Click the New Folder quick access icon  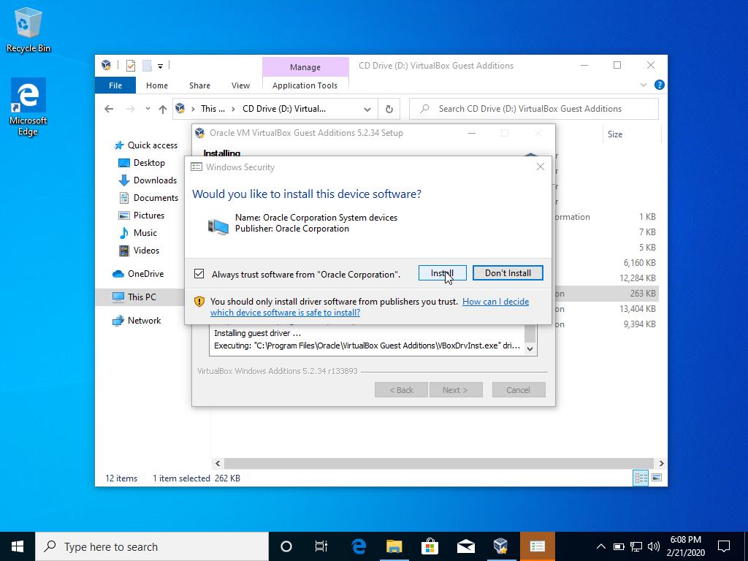click(147, 66)
